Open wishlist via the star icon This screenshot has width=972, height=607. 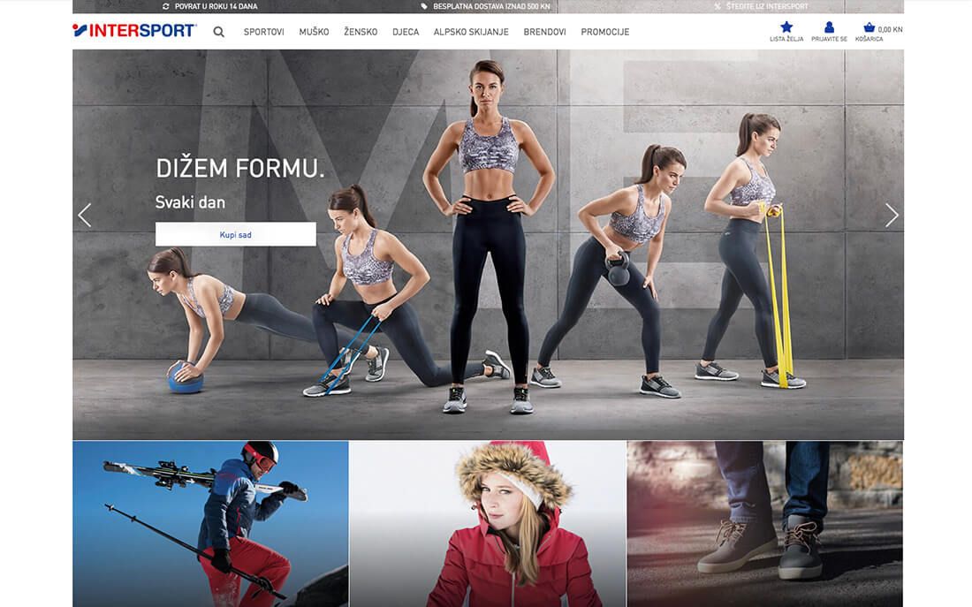[786, 27]
